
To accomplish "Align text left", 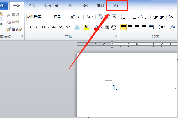I will [123, 27].
